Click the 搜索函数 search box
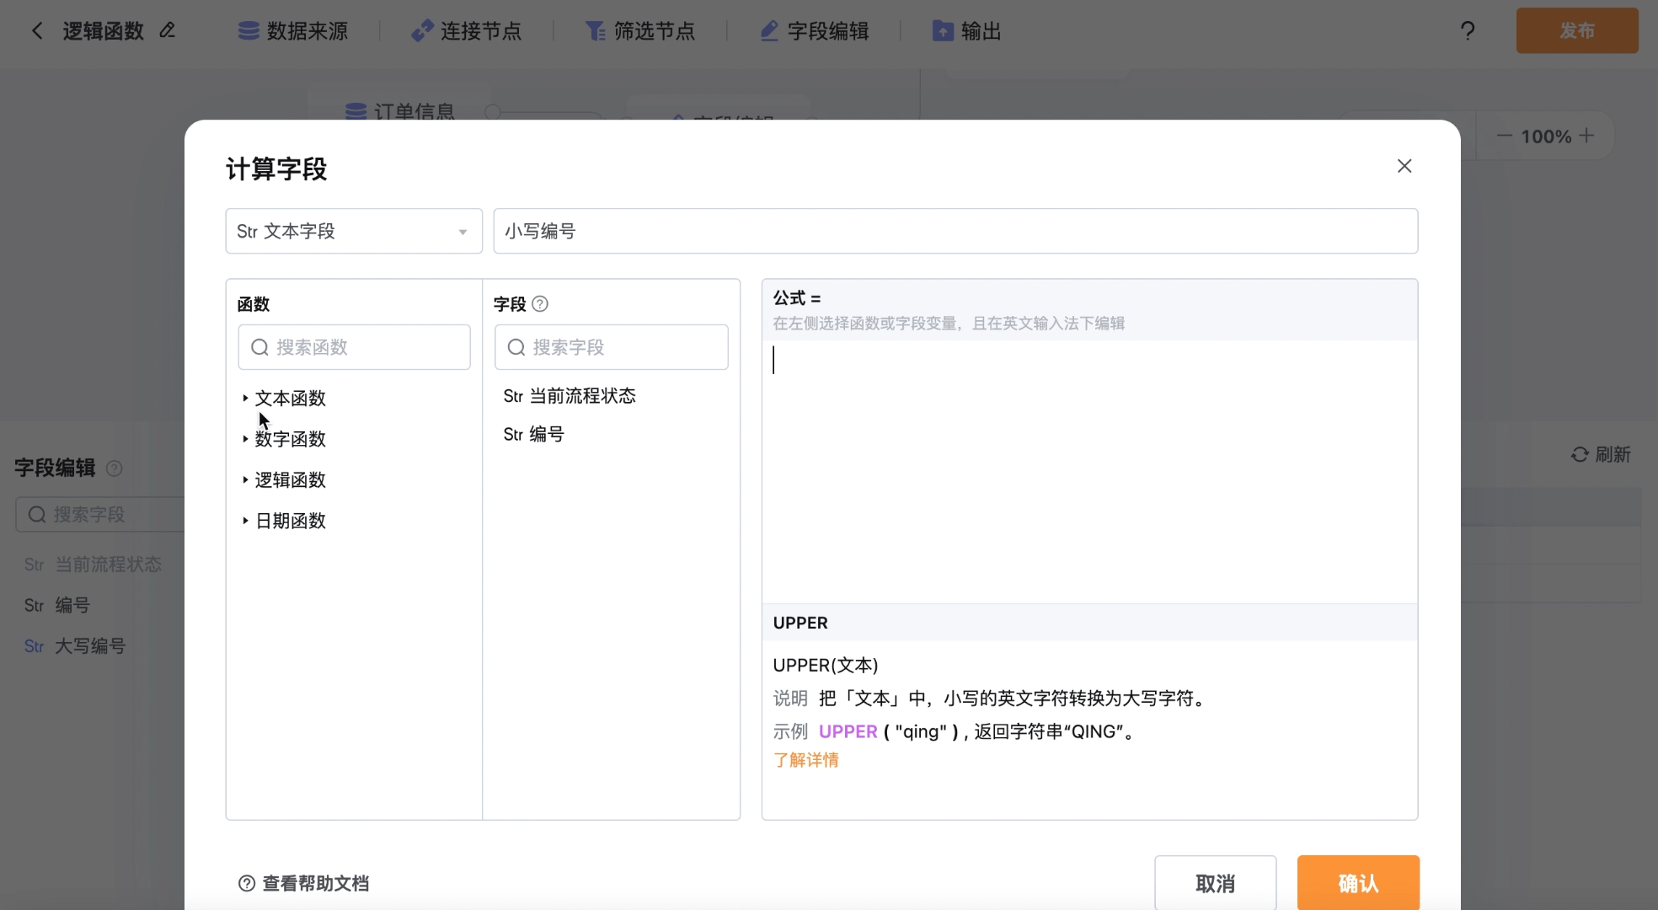This screenshot has height=910, width=1658. 354,347
